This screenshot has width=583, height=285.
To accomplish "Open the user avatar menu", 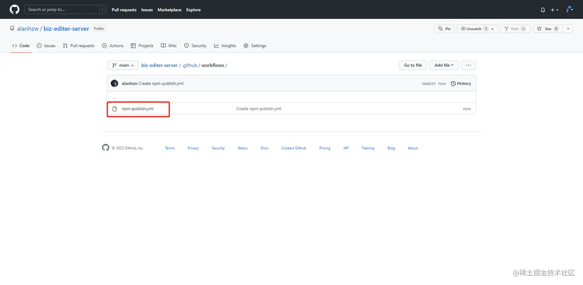I will [569, 10].
